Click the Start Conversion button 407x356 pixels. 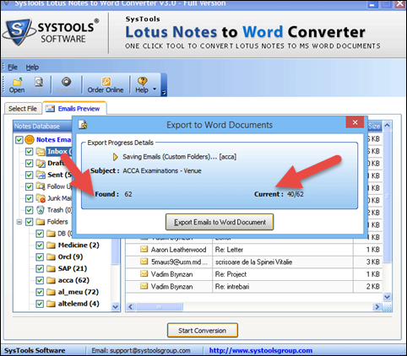pyautogui.click(x=203, y=331)
